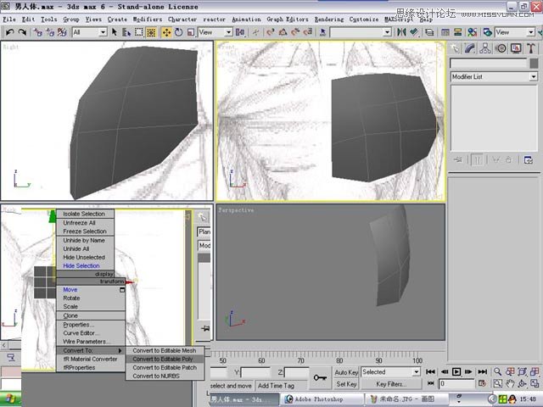
Task: Open the Modifiers menu in menu bar
Action: [x=148, y=19]
